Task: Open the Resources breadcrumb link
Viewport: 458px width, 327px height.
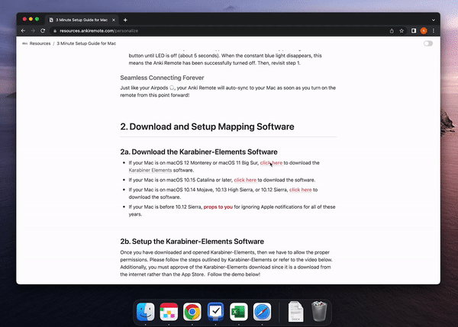Action: (x=40, y=43)
